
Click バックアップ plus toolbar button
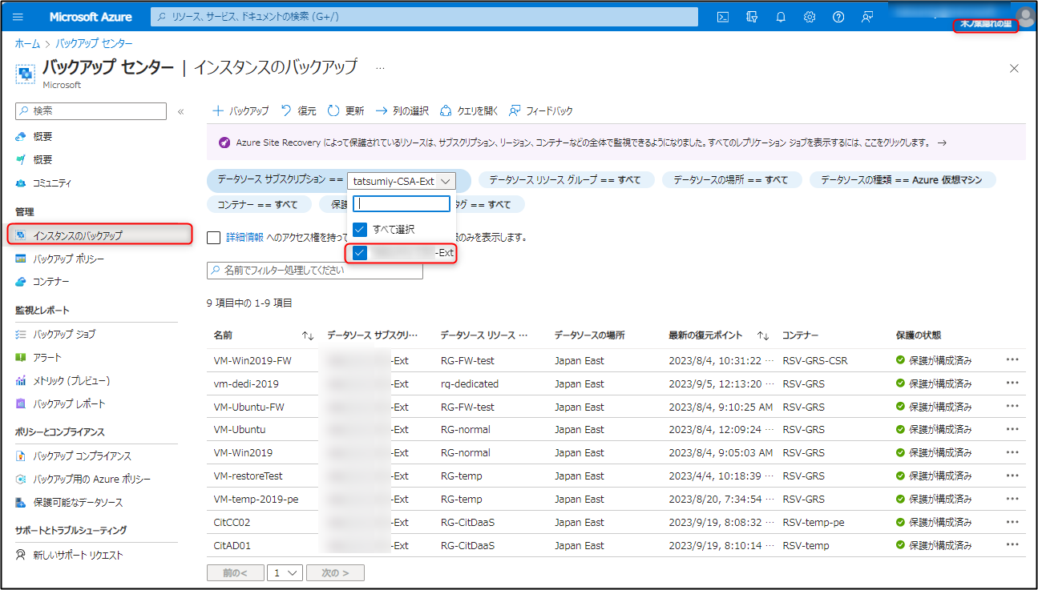click(240, 111)
